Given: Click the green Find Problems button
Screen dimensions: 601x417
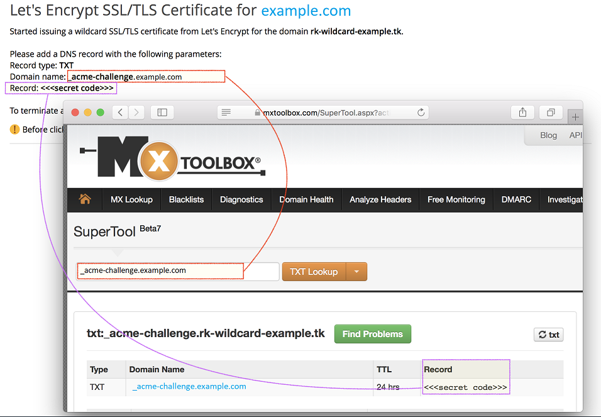Looking at the screenshot, I should (372, 334).
